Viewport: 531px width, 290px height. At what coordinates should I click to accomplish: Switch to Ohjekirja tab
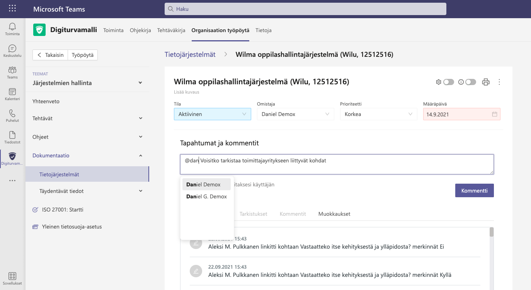pyautogui.click(x=140, y=30)
